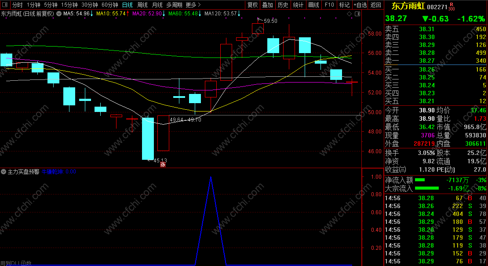Toggle the left sidebar panel icon

coord(5,5)
